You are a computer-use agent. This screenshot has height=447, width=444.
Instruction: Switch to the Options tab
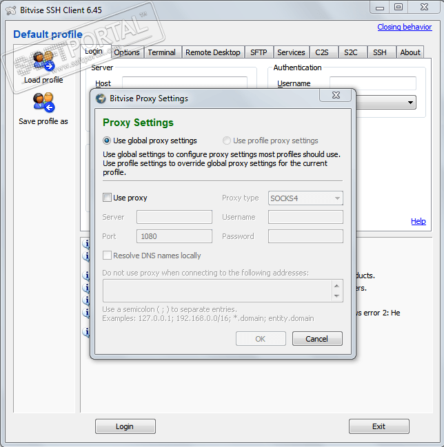pos(127,52)
